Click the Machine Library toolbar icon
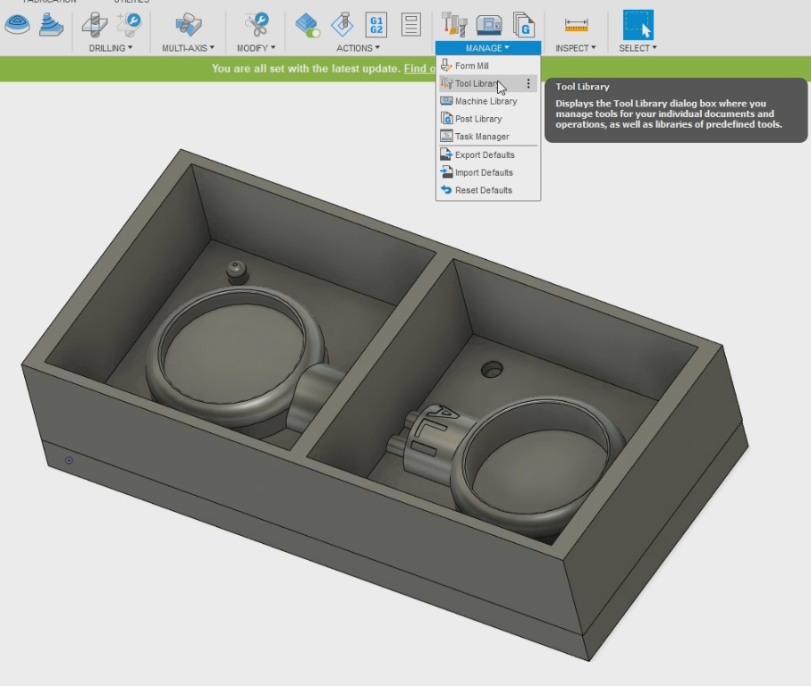Image resolution: width=811 pixels, height=686 pixels. [489, 24]
